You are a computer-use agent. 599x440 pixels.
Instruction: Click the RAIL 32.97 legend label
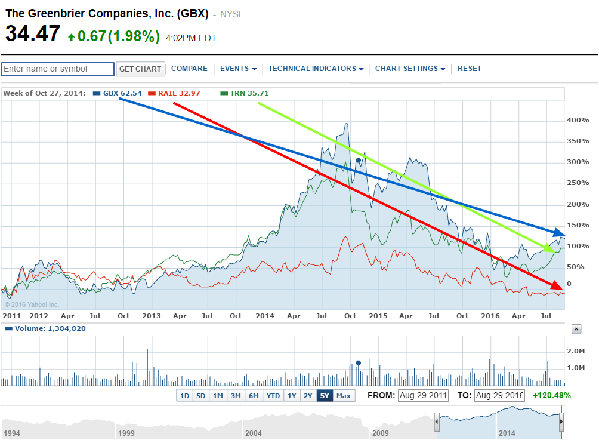click(179, 93)
